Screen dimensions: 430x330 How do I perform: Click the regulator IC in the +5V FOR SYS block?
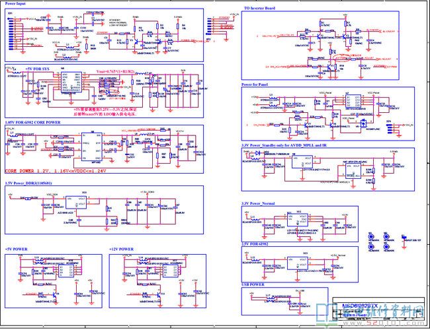pyautogui.click(x=71, y=82)
